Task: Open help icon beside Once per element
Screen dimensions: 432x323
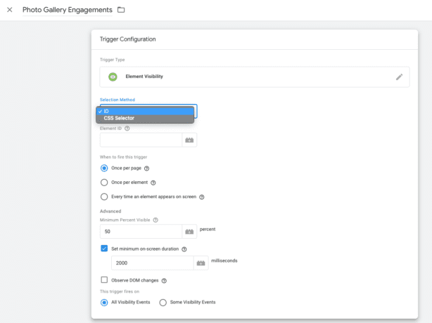Action: (153, 183)
